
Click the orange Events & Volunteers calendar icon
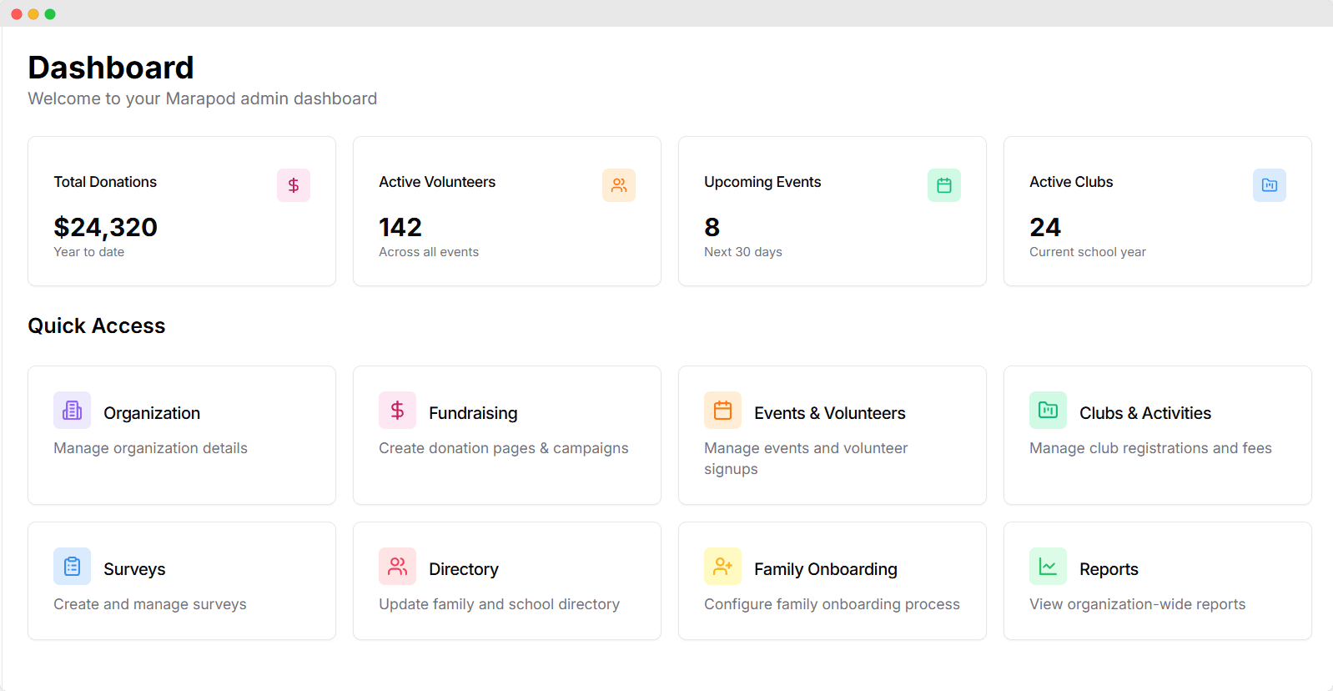pyautogui.click(x=723, y=410)
